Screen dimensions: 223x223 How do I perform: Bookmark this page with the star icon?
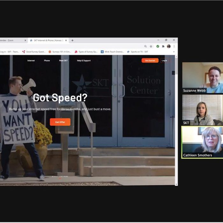[151, 46]
